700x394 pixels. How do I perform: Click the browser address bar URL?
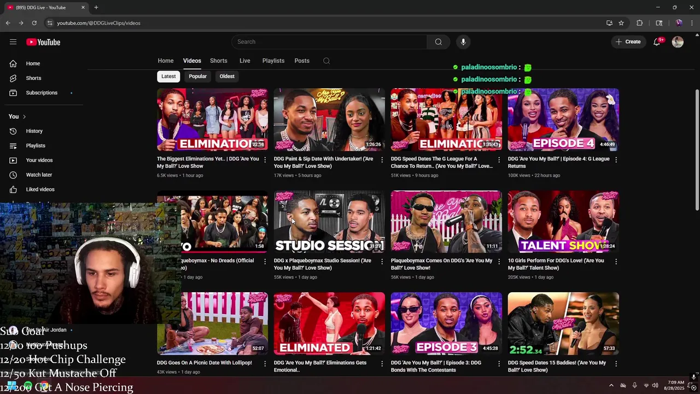(x=98, y=23)
